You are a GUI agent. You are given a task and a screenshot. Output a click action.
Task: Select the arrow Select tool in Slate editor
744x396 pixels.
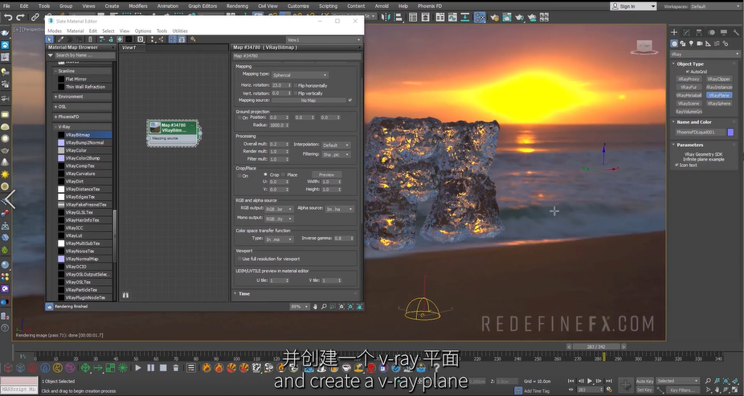tap(50, 39)
